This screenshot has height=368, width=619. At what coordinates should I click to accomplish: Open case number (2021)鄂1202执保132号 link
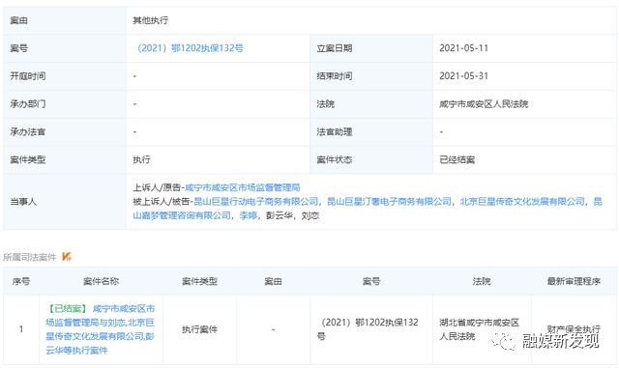pos(189,48)
